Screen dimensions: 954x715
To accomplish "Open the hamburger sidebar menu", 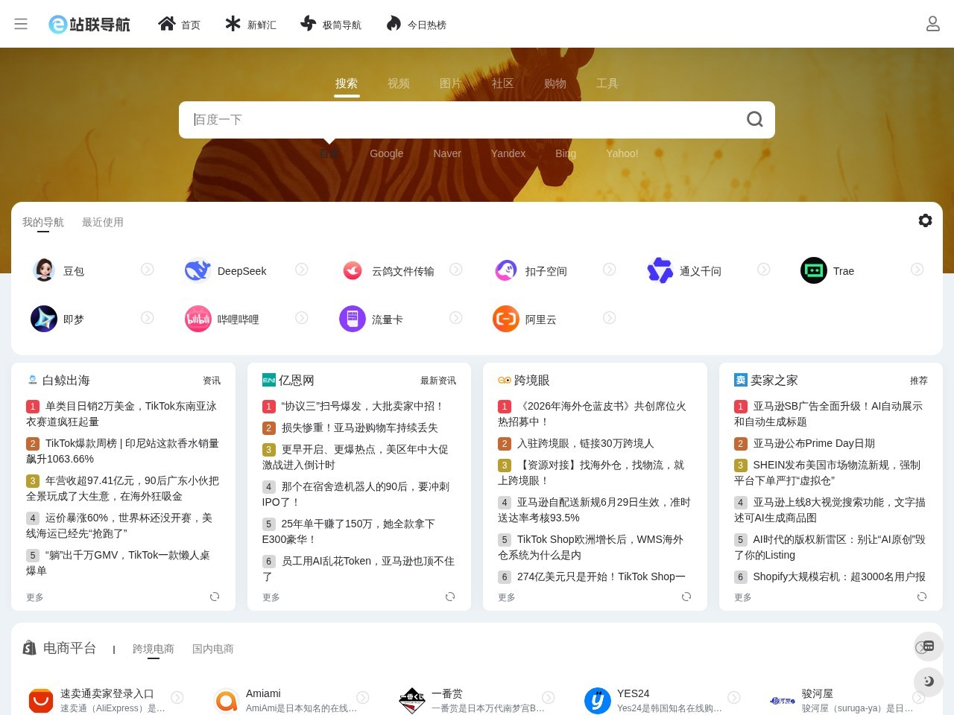I will point(21,24).
